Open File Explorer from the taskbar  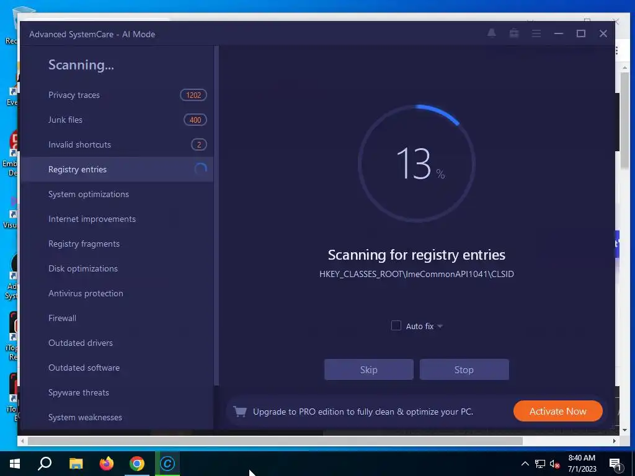[76, 464]
